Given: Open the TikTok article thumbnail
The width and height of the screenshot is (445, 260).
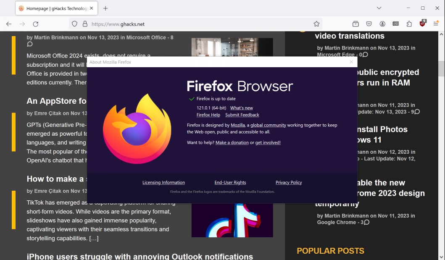Looking at the screenshot, I should 232,220.
